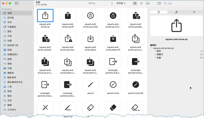
Task: Open the 交通 category in sidebar
Action: [x=16, y=68]
